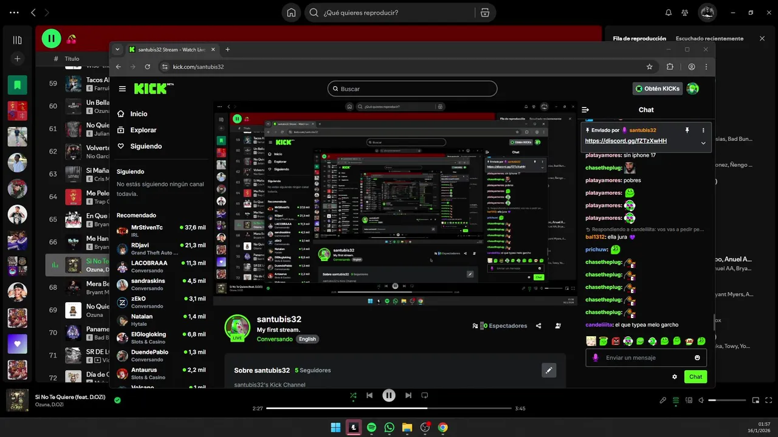Click English language tag
This screenshot has height=437, width=778.
pos(308,339)
